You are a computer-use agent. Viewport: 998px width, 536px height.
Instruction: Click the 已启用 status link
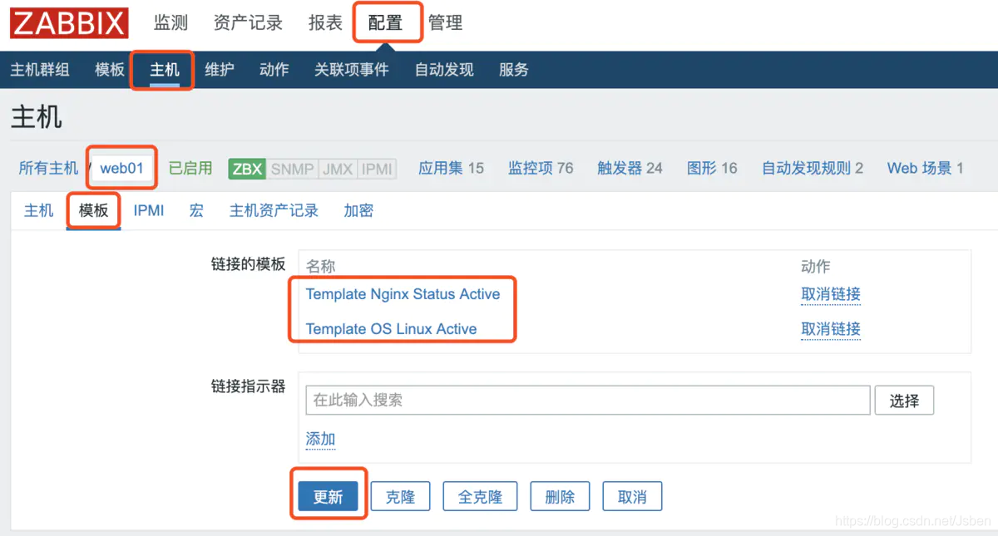190,168
